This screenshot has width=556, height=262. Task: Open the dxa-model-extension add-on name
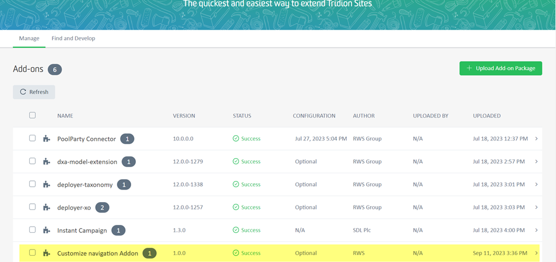87,162
